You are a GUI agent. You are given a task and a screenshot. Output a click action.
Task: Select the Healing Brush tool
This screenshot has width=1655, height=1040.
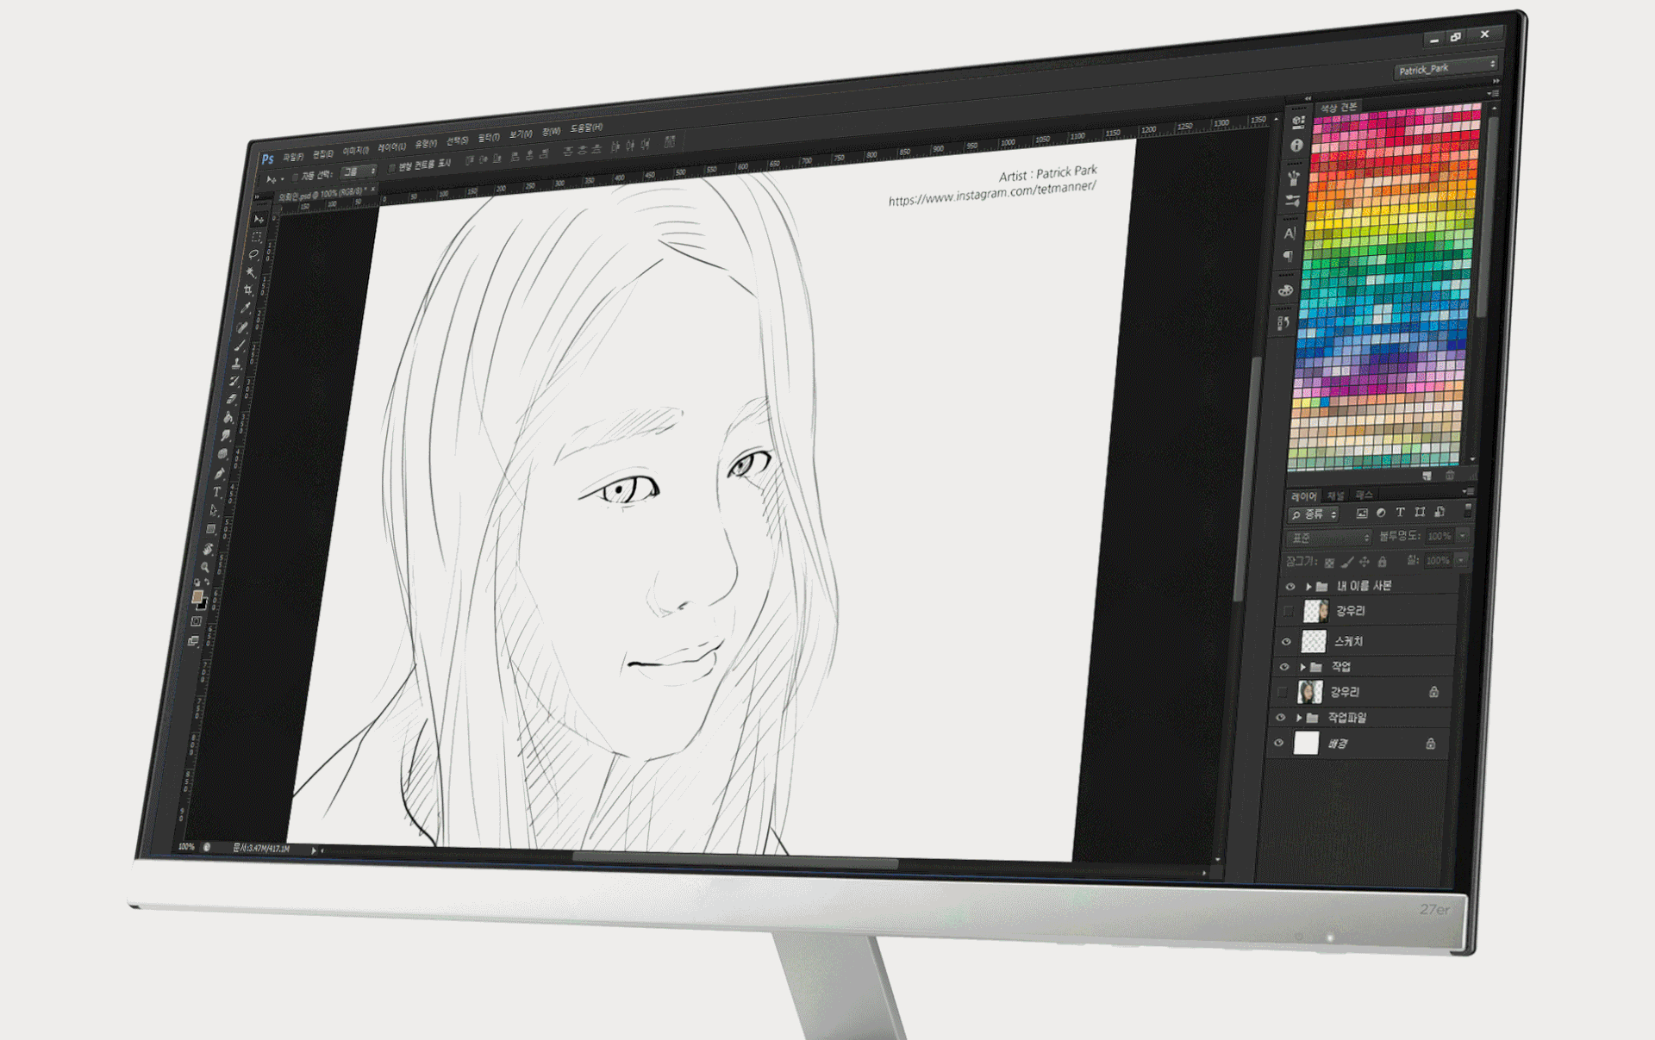pyautogui.click(x=243, y=327)
